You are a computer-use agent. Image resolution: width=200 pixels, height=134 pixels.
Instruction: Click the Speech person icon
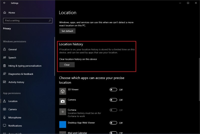4,58
